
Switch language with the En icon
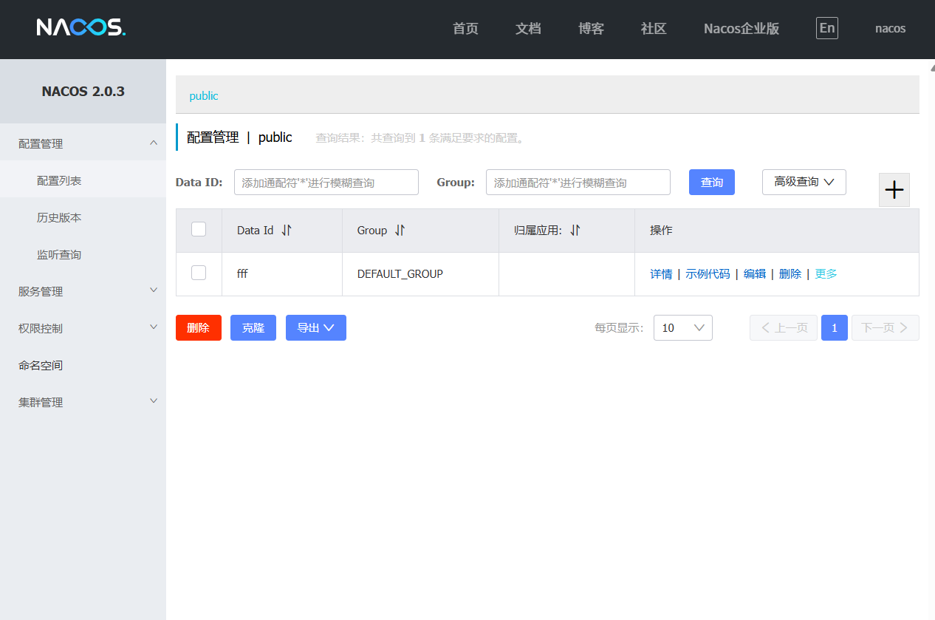[x=827, y=28]
